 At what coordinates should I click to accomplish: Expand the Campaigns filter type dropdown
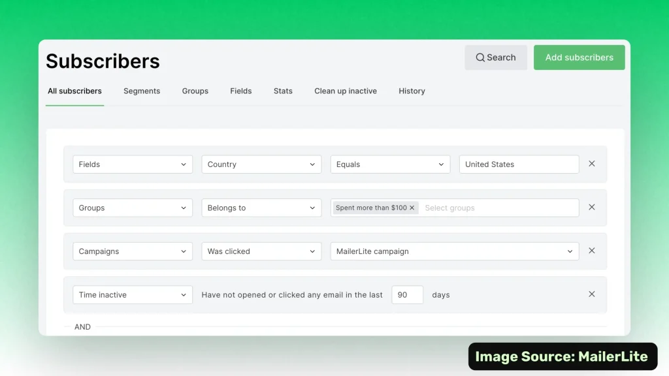[x=133, y=251]
